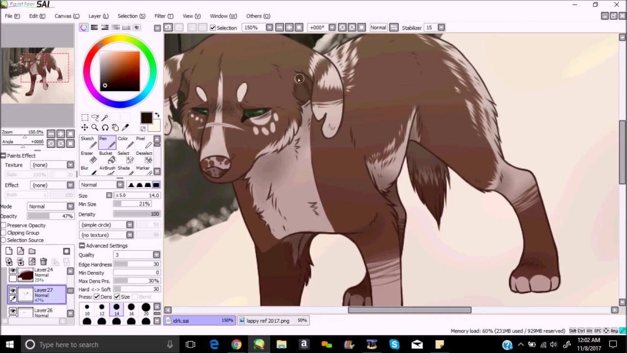This screenshot has height=353, width=627.
Task: Choose the Eraser tool
Action: [88, 157]
